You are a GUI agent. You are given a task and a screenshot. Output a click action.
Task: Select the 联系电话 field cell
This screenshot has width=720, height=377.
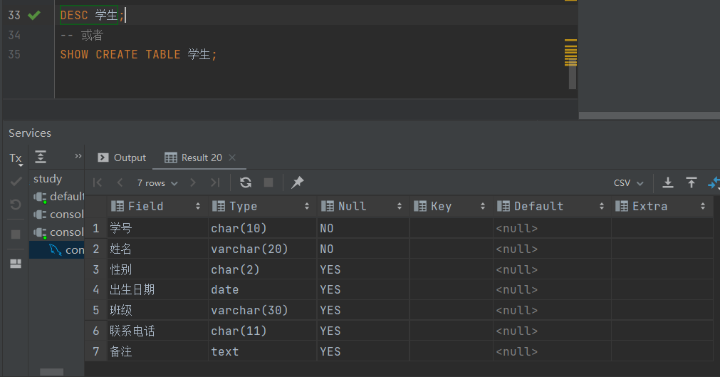click(x=157, y=331)
